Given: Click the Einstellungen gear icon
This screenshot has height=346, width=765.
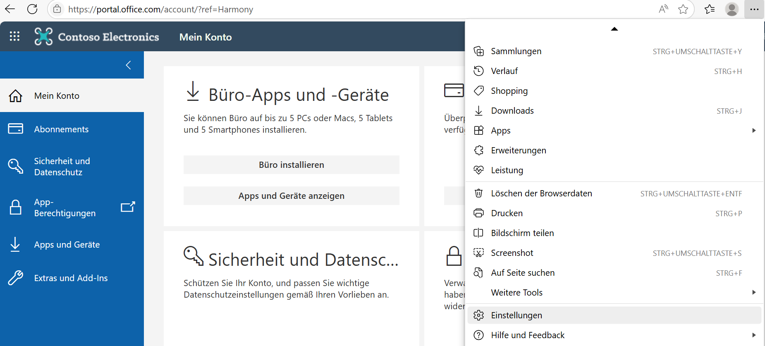Looking at the screenshot, I should (478, 315).
